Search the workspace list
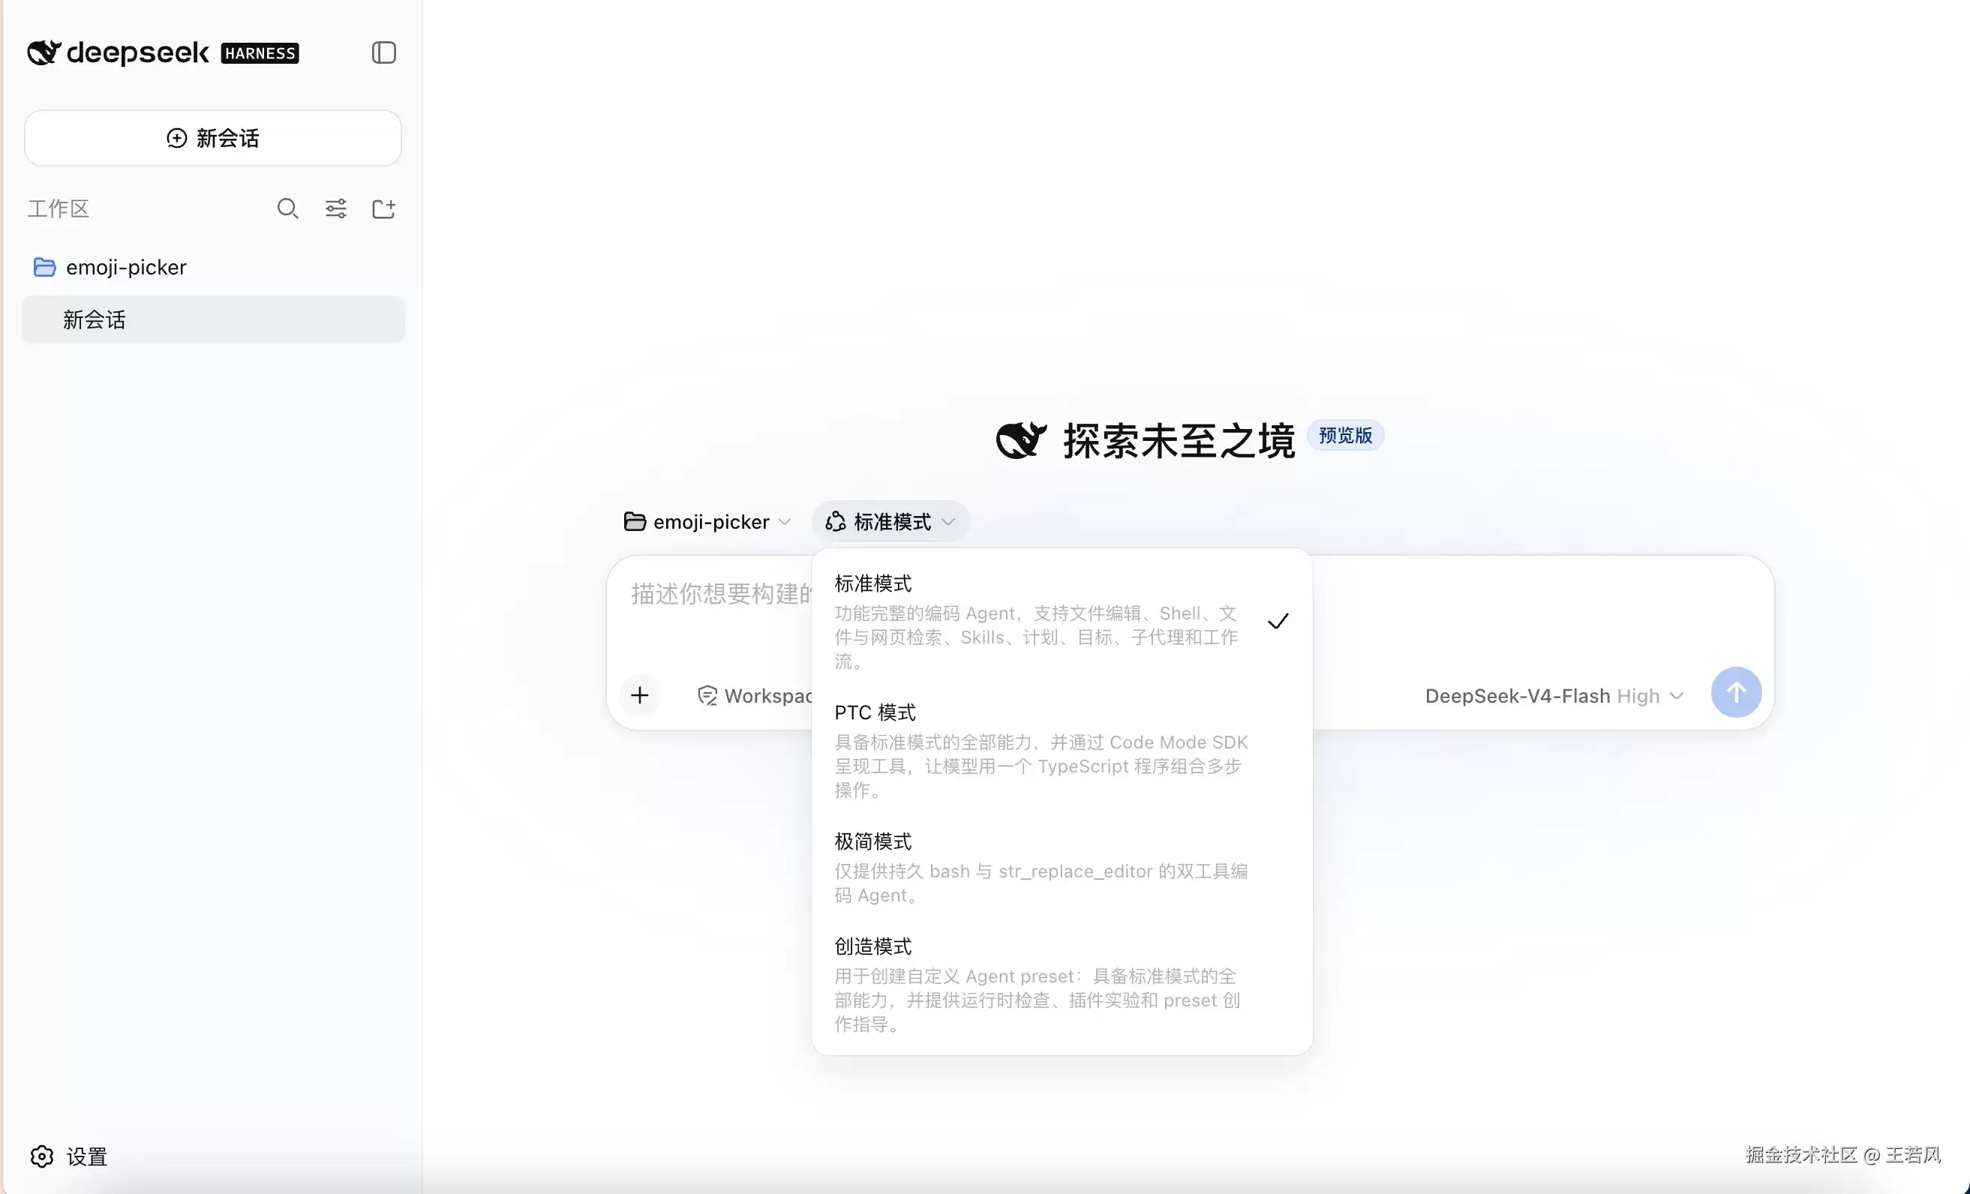The width and height of the screenshot is (1970, 1194). (x=288, y=208)
